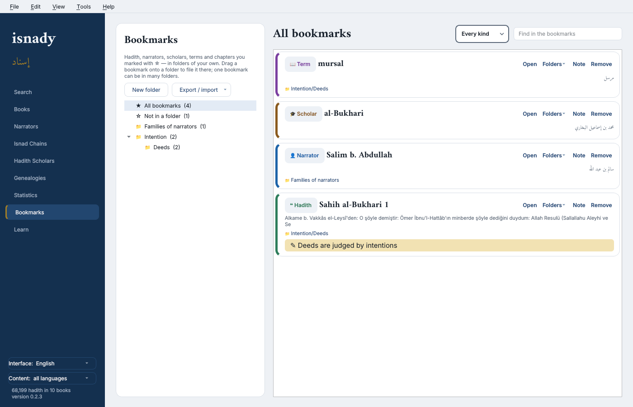The height and width of the screenshot is (407, 633).
Task: Add a Note to Salim b. Abdullah
Action: (579, 156)
